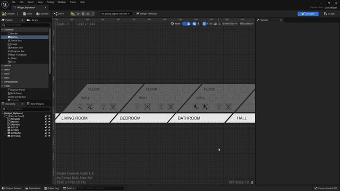Toggle visibility eye for BUTBED row
This screenshot has width=340, height=191.
(x=49, y=131)
